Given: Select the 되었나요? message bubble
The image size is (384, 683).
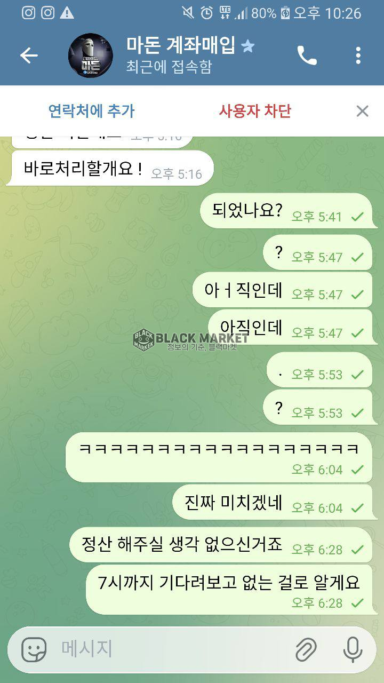Looking at the screenshot, I should [x=286, y=211].
